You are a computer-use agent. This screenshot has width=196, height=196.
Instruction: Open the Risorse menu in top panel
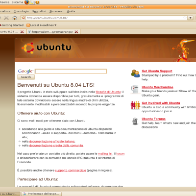point(4,2)
